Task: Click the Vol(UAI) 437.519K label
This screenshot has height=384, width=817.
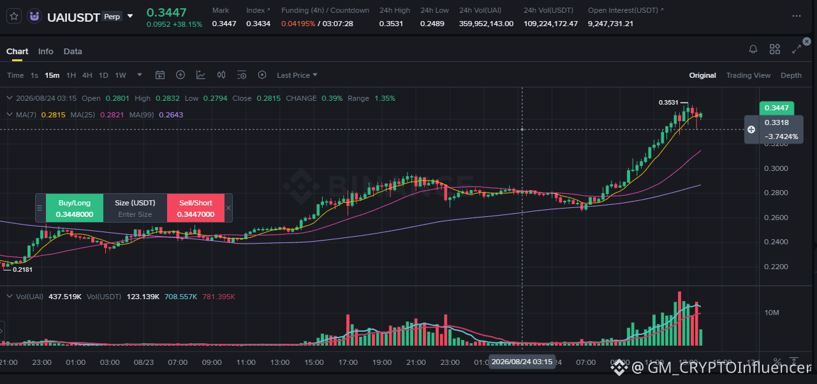Action: pyautogui.click(x=48, y=297)
